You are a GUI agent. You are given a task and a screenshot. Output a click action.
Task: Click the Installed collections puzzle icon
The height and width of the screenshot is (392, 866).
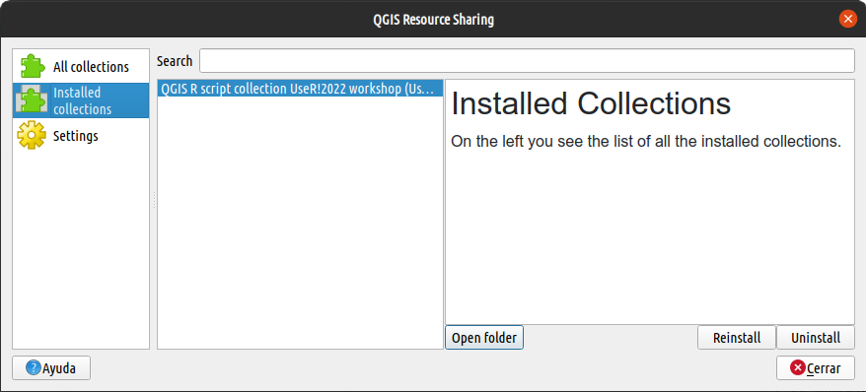pos(33,100)
